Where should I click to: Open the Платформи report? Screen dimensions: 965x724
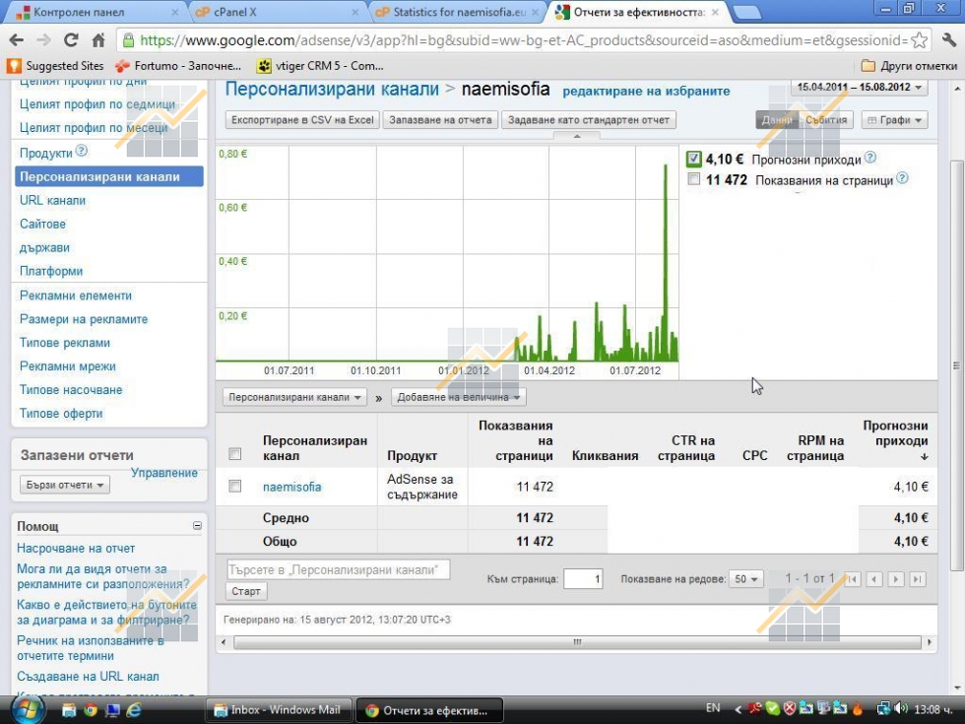51,272
